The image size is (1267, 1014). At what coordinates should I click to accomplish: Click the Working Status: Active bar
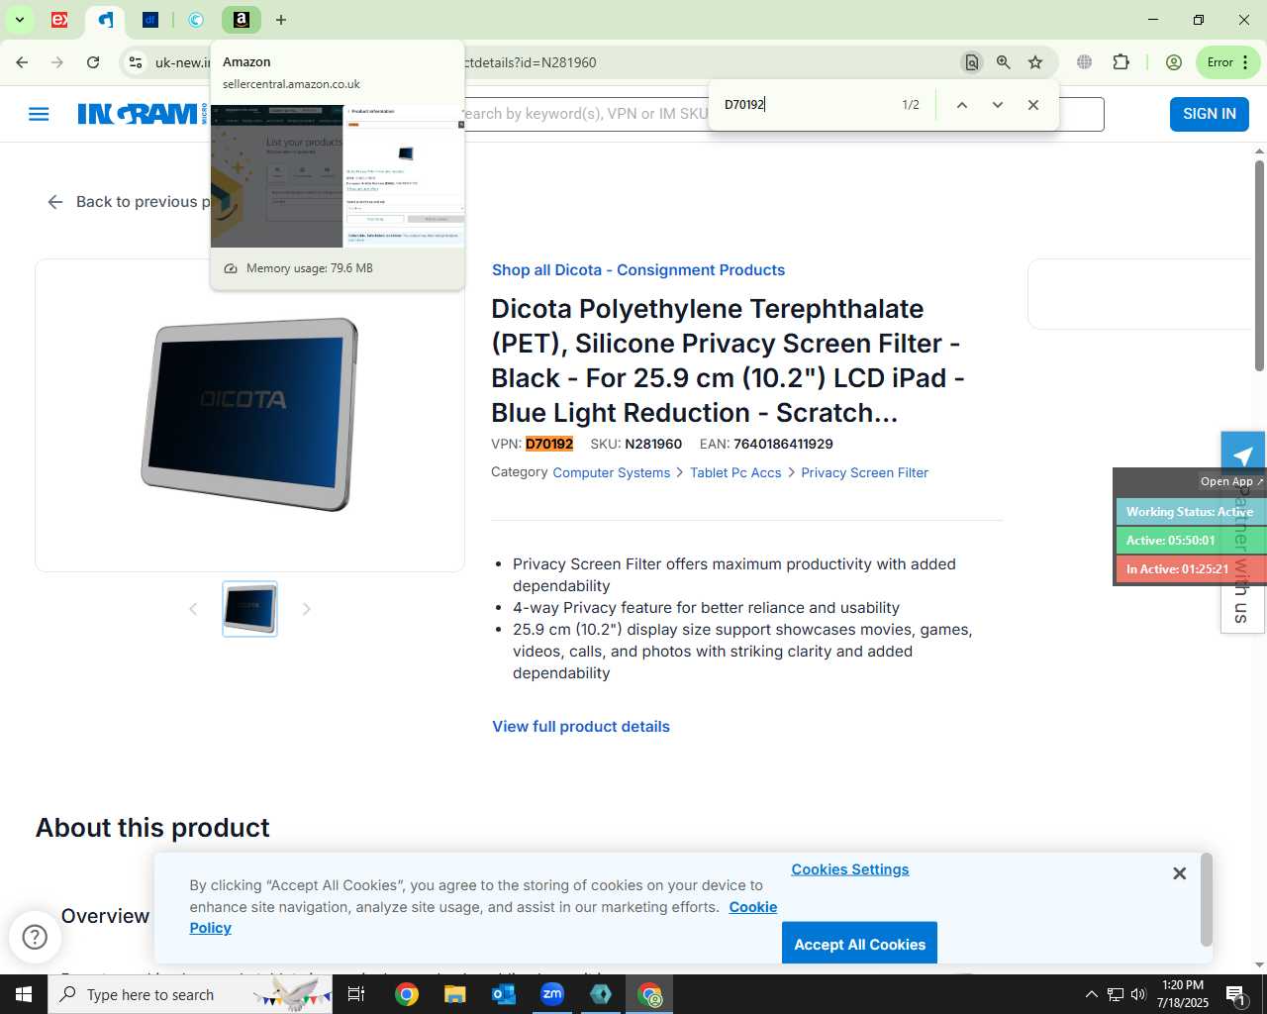click(1191, 512)
